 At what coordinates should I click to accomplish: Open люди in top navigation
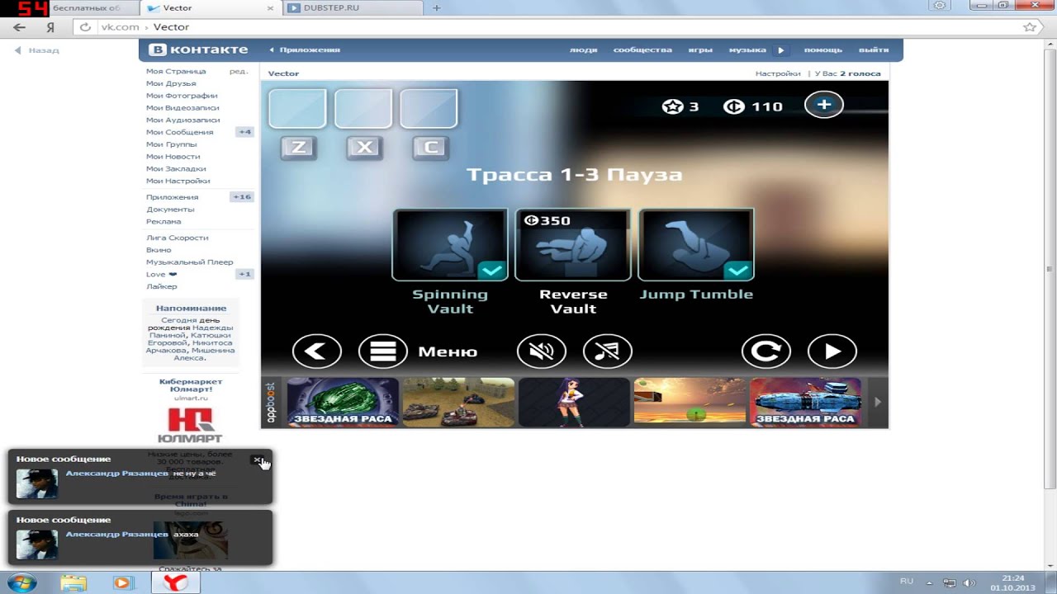pyautogui.click(x=583, y=49)
